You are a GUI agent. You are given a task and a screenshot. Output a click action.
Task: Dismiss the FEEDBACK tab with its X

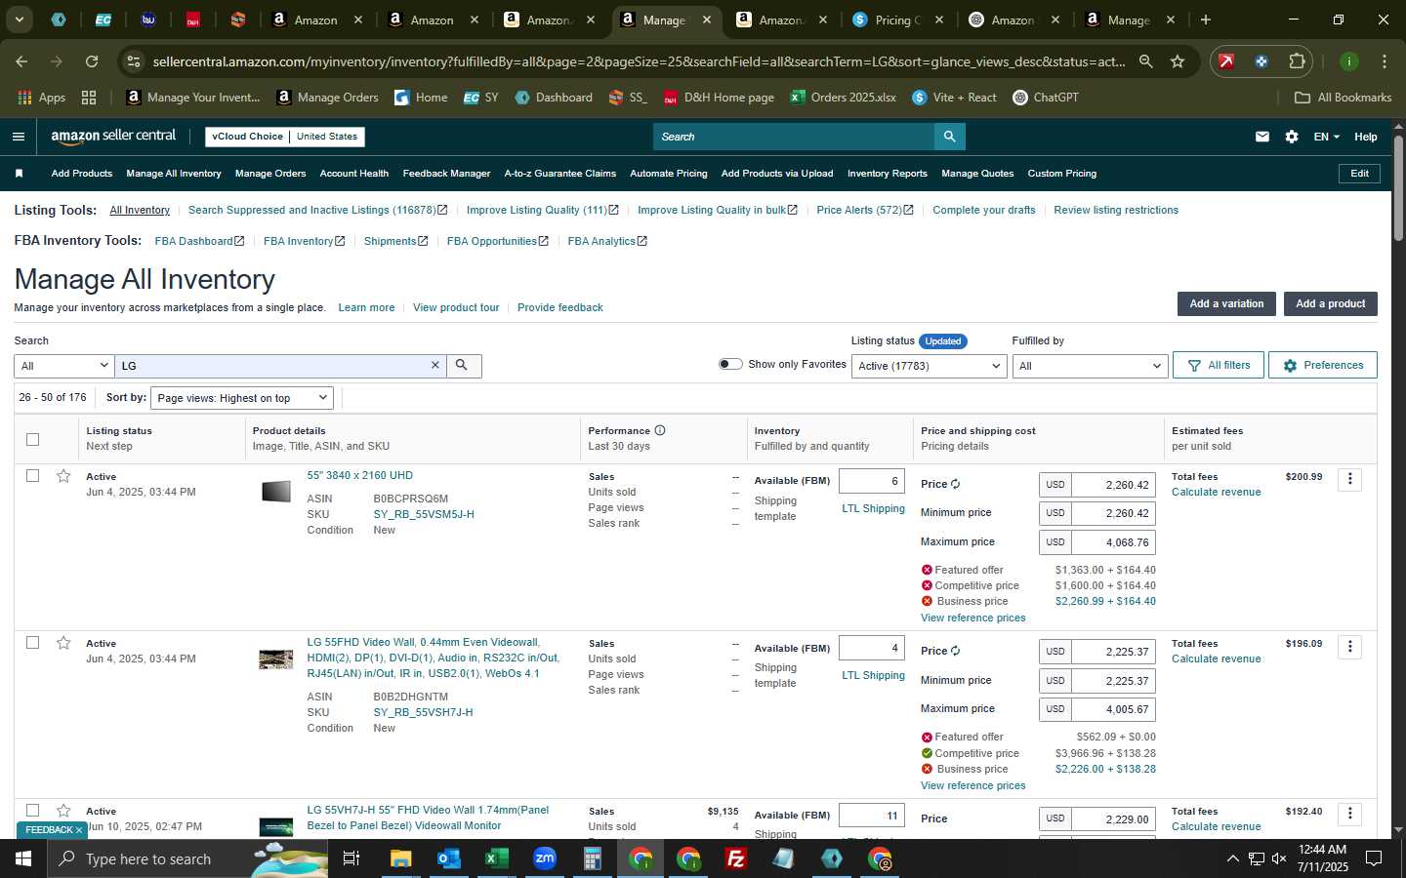coord(79,830)
